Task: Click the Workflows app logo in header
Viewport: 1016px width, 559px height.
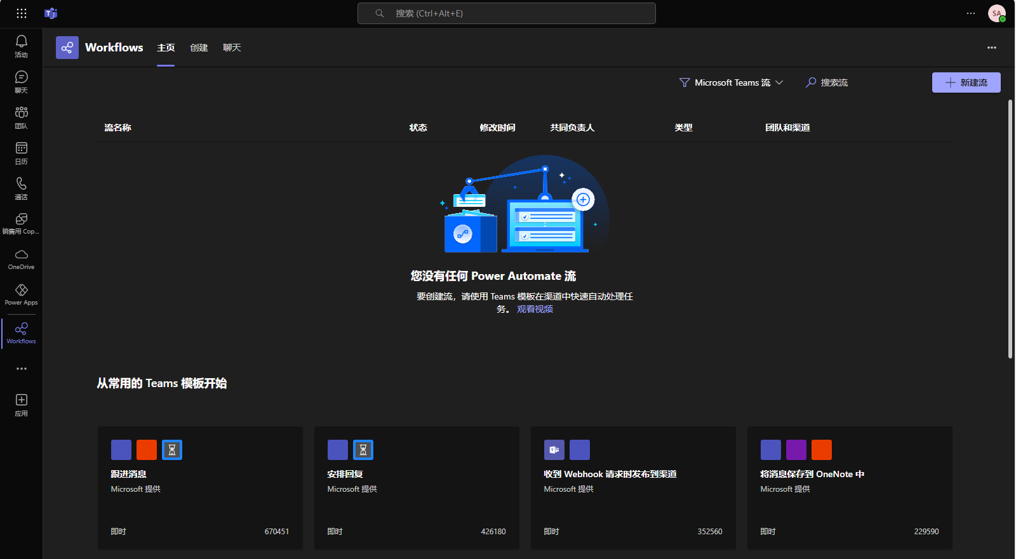Action: click(67, 48)
